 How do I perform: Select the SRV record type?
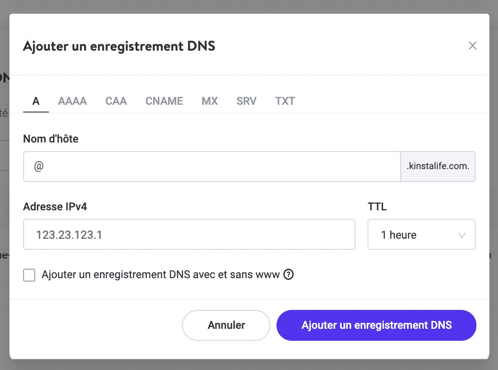click(246, 101)
